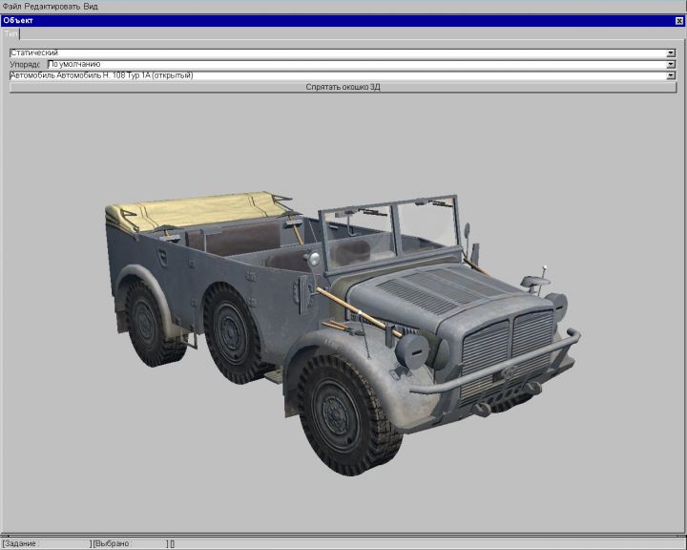
Task: Click the Спрятать окошко 3Д button
Action: (x=343, y=87)
